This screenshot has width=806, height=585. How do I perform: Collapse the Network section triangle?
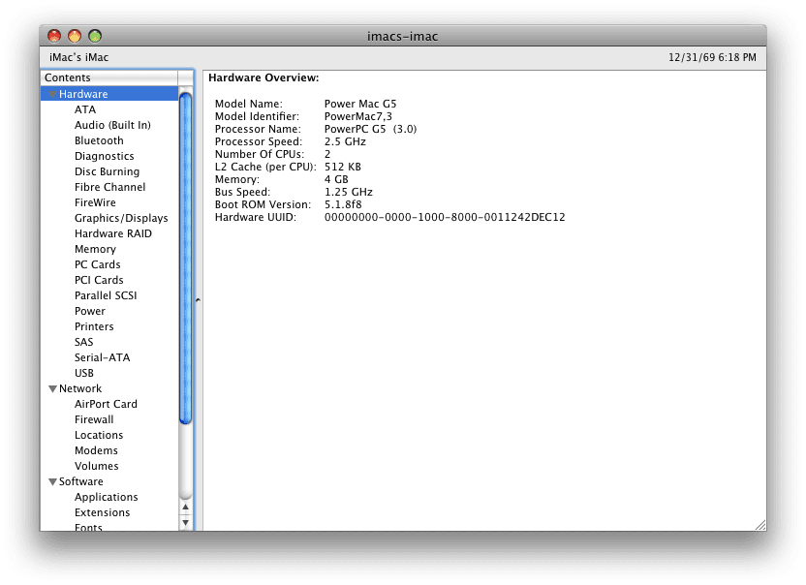coord(52,389)
